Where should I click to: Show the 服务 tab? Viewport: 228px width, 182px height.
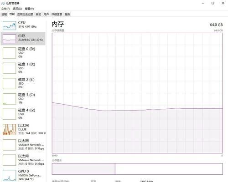[67, 14]
